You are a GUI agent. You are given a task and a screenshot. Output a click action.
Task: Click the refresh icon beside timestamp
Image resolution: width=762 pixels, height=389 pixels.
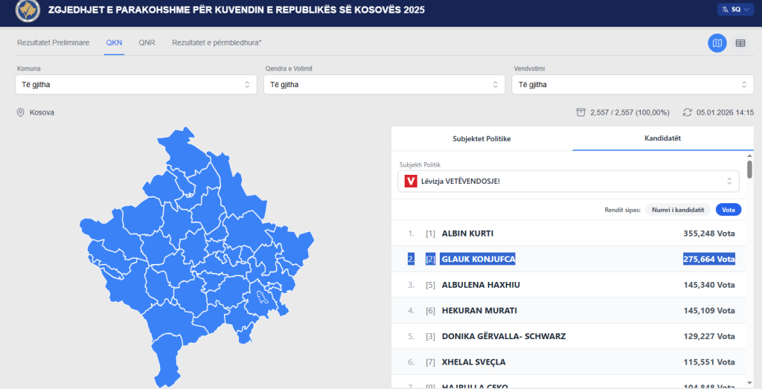click(688, 112)
